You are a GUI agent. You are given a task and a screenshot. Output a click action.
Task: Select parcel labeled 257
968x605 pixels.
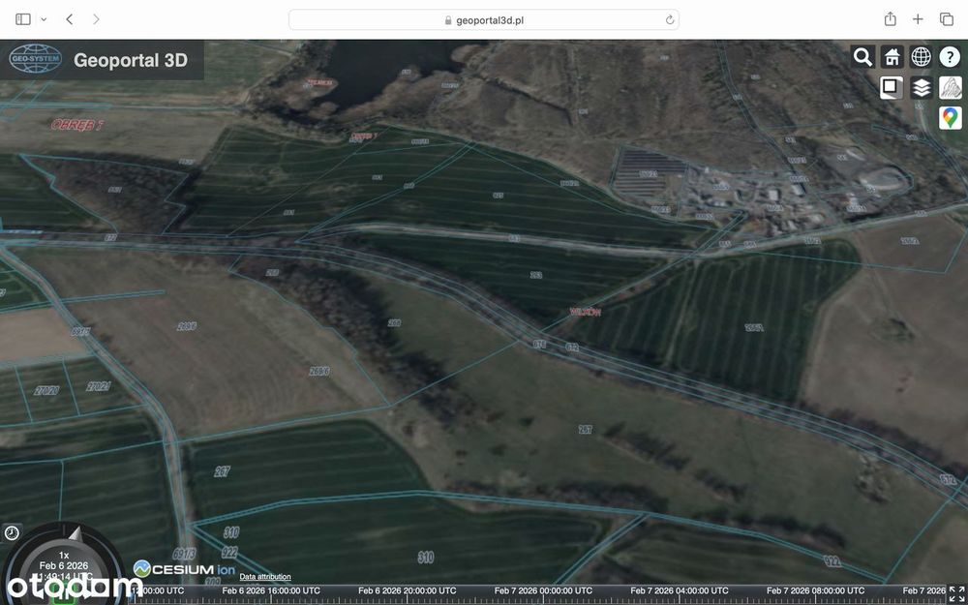586,430
